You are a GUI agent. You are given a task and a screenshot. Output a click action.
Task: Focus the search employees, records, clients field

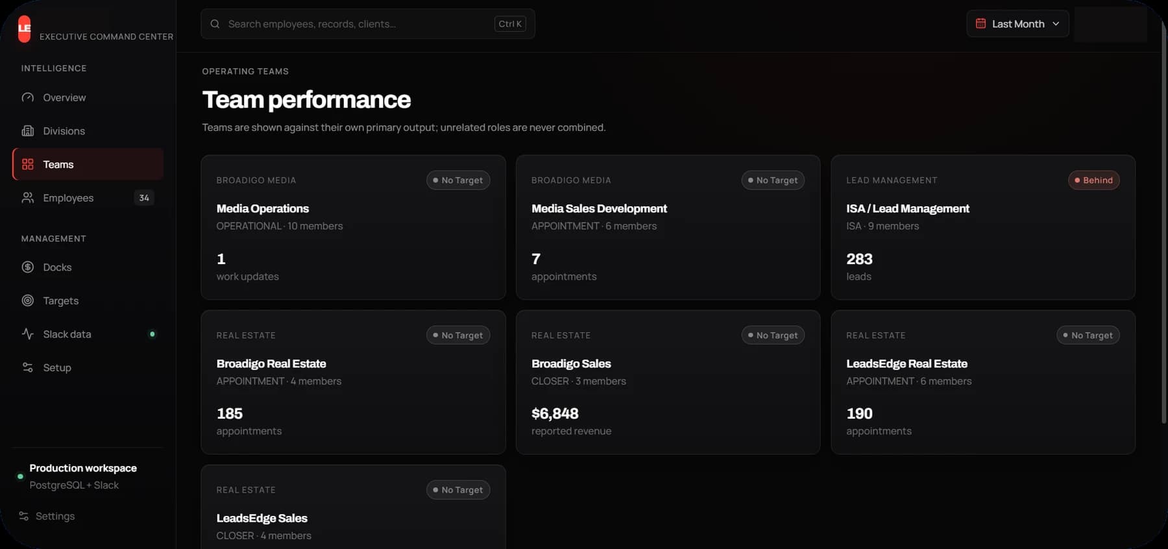coord(368,24)
